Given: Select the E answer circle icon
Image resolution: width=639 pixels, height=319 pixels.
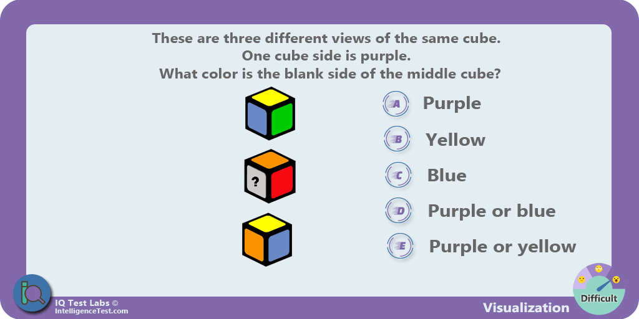Looking at the screenshot, I should click(400, 245).
